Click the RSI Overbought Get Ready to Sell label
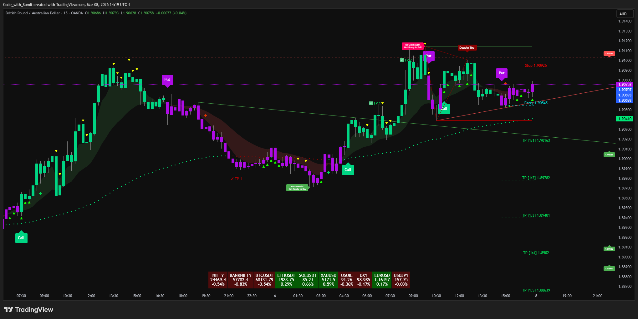This screenshot has height=319, width=638. point(412,46)
